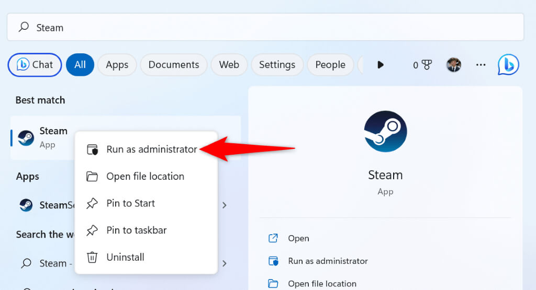Click the Bing Chat icon button
536x290 pixels.
pyautogui.click(x=35, y=65)
